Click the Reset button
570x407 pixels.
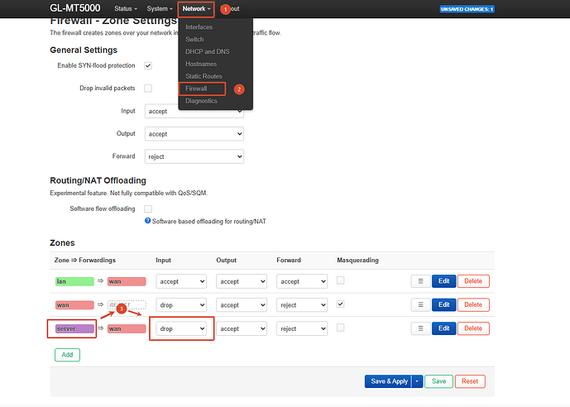470,381
